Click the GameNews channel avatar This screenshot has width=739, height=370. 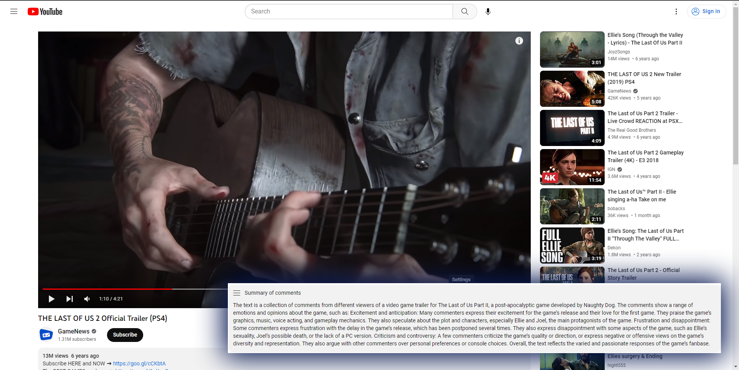click(x=47, y=335)
